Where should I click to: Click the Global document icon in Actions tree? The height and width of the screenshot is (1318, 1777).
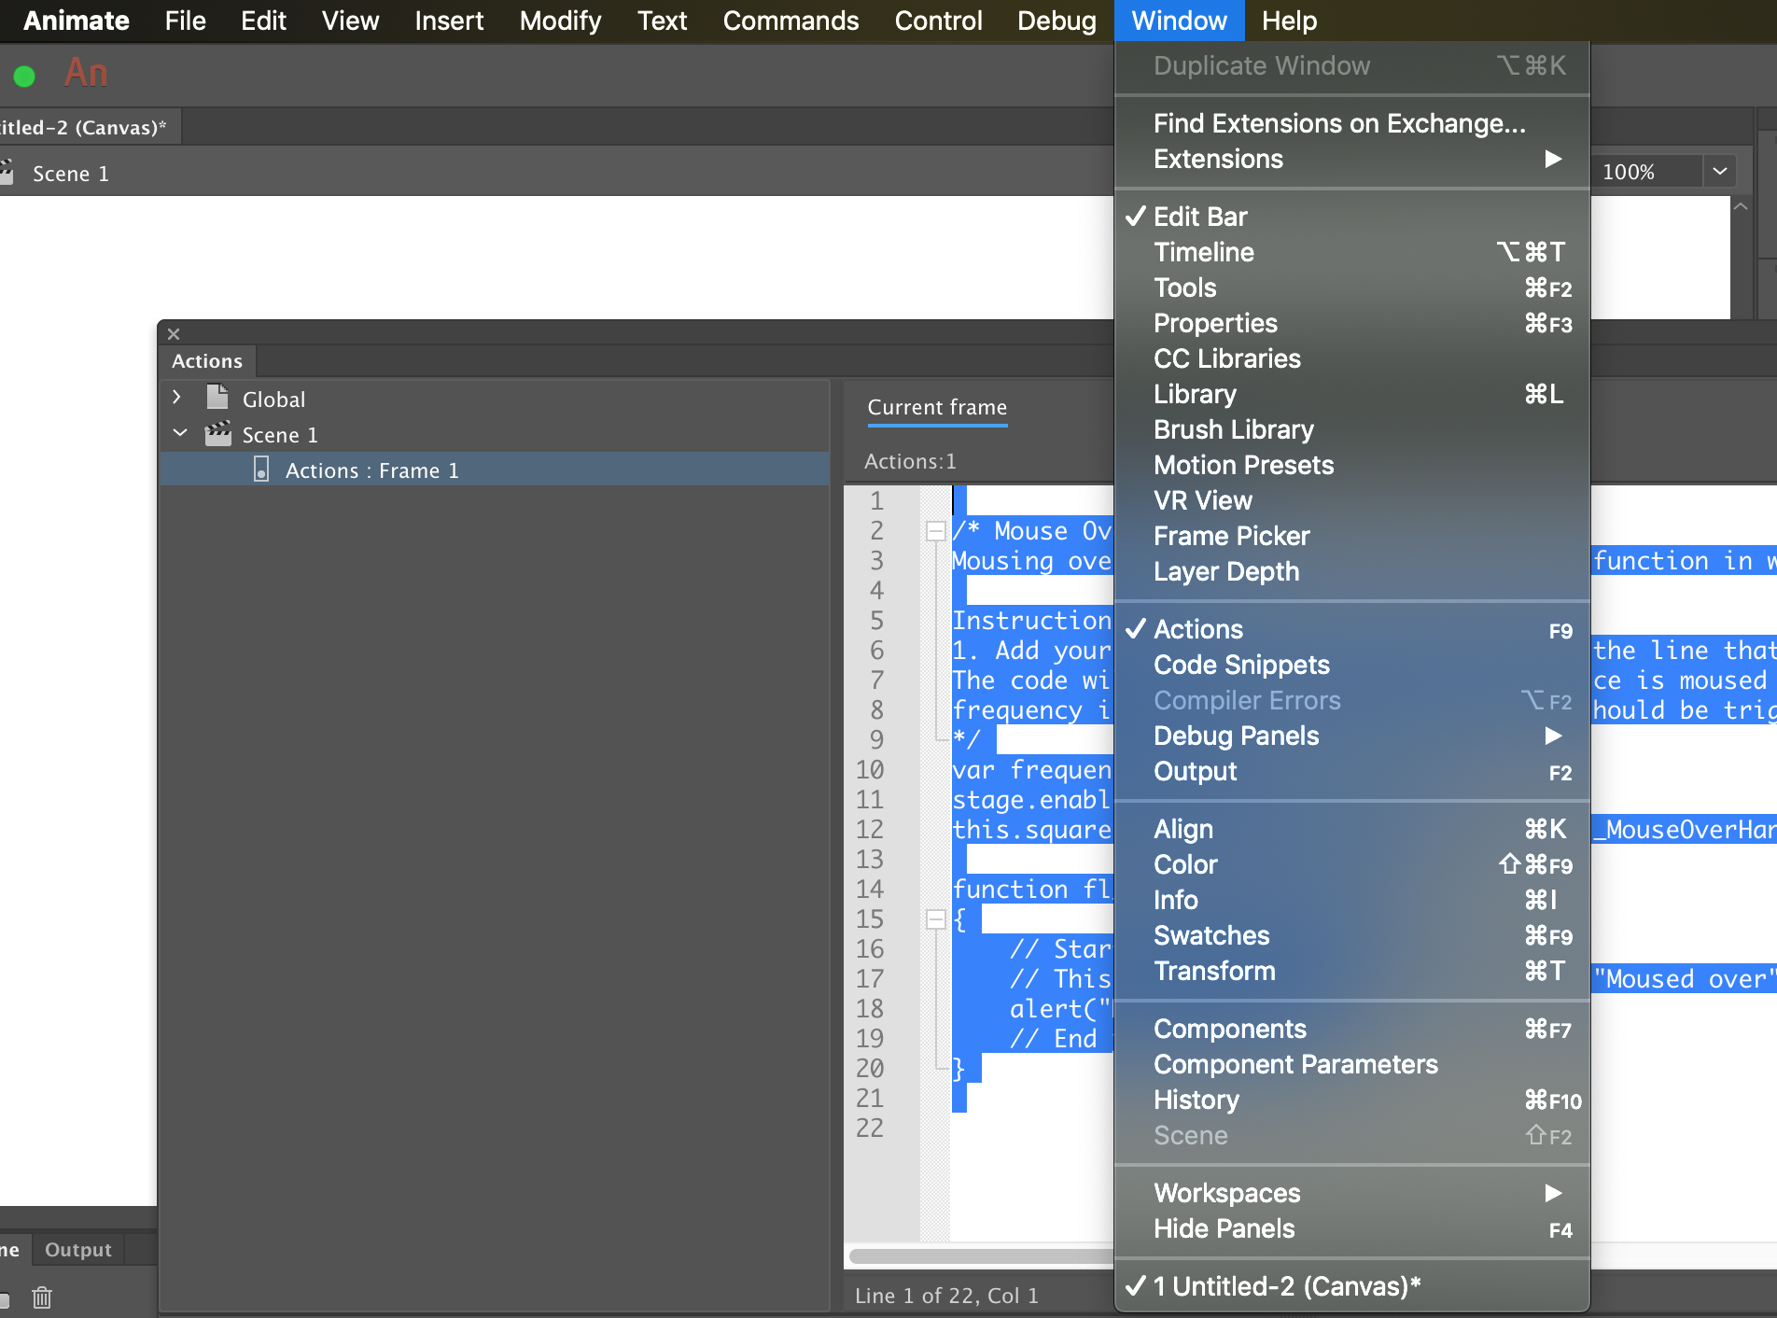[x=217, y=398]
